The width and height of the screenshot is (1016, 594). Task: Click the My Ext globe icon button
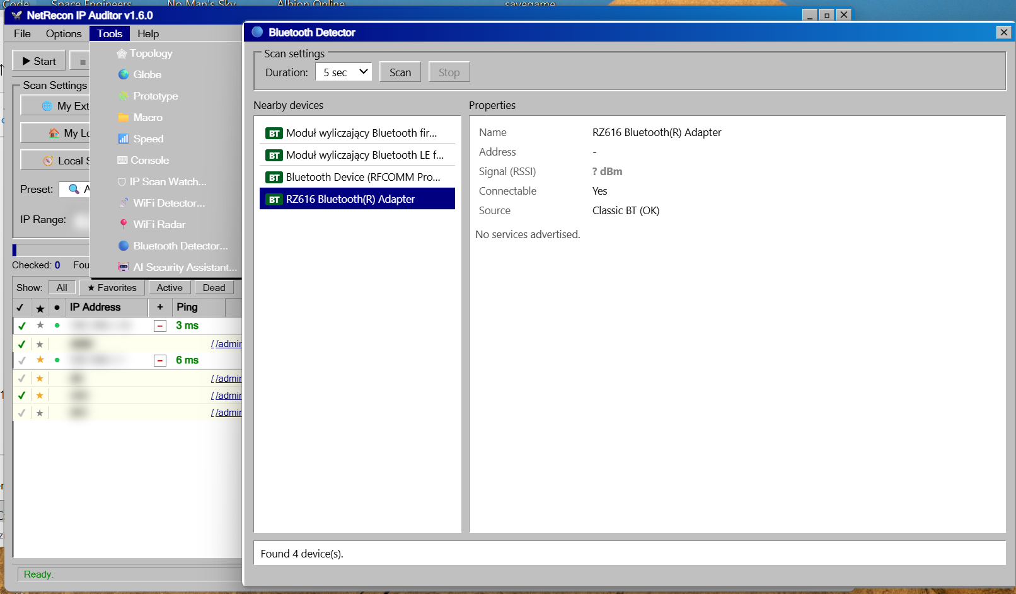(55, 106)
